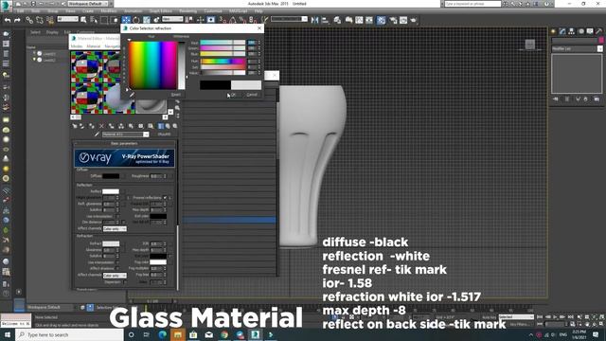Collapse the Basic parameters rollout
606x341 pixels.
point(124,143)
